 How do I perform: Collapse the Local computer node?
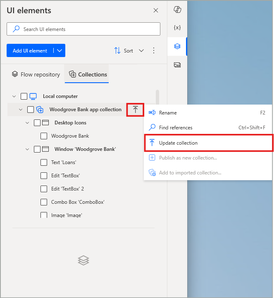(14, 96)
